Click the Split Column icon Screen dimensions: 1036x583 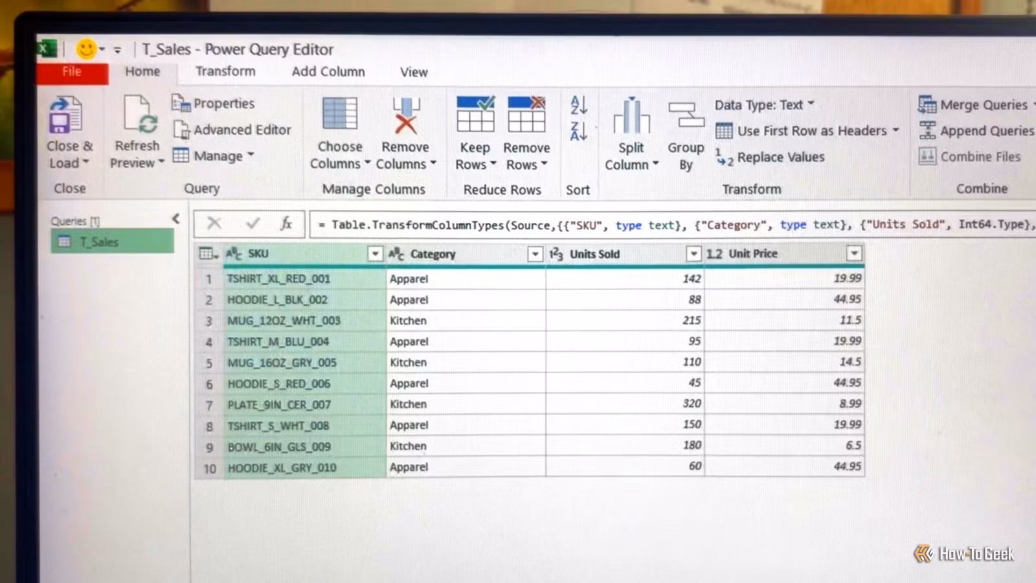tap(631, 116)
